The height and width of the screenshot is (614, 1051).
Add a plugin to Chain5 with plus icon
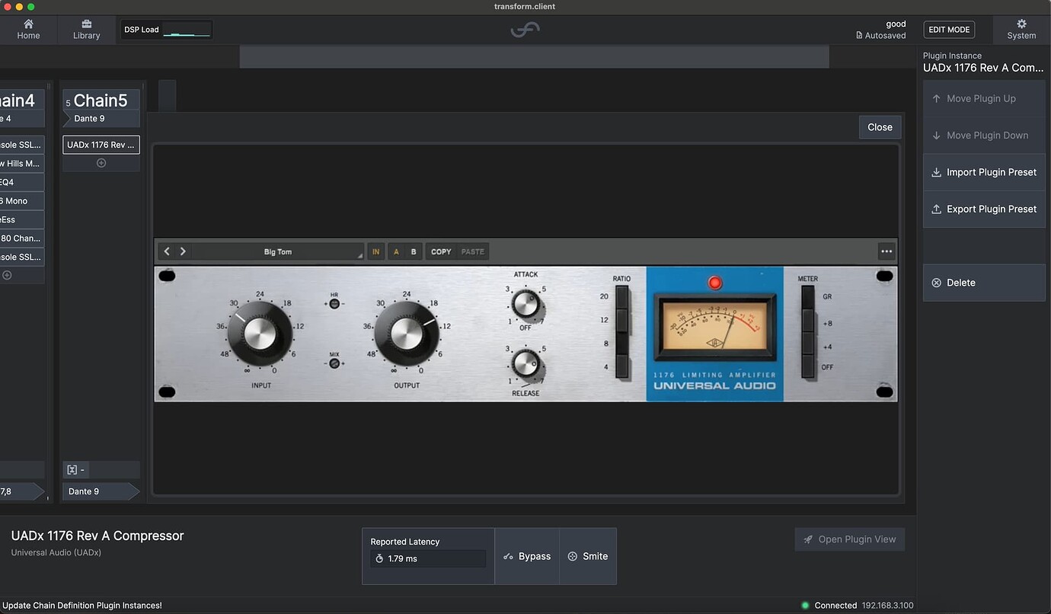(101, 163)
